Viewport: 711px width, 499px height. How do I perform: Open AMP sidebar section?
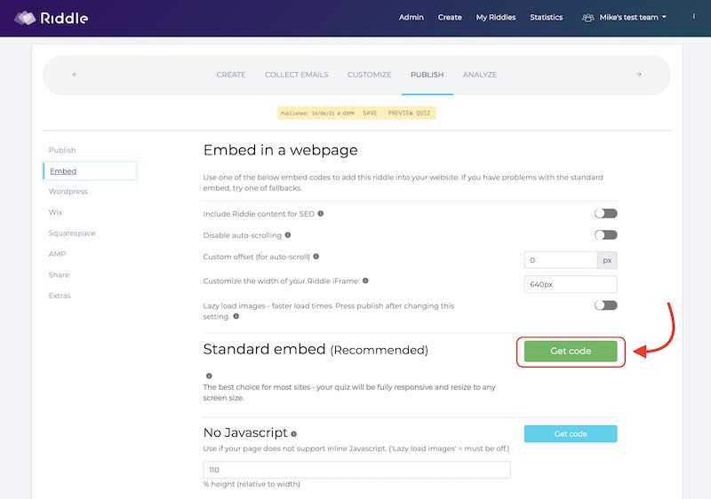(57, 254)
